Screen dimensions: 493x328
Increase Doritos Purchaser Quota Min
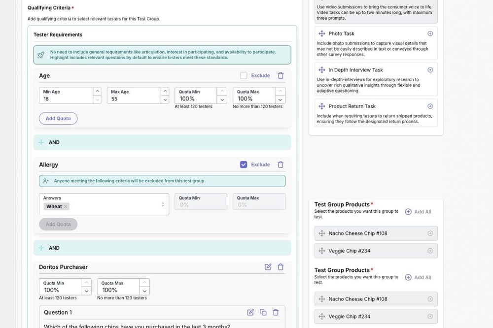point(86,283)
